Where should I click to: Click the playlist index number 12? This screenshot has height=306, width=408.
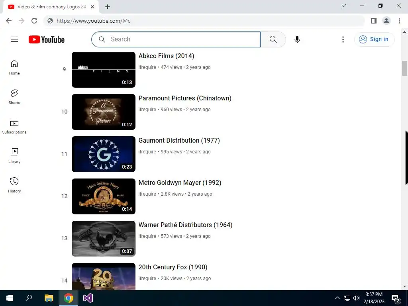[x=64, y=196]
